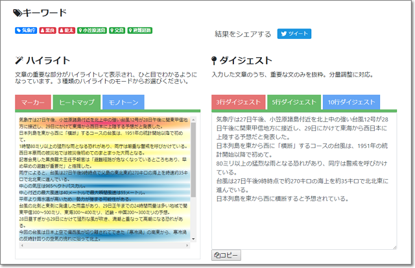Image resolution: width=415 pixels, height=268 pixels.
Task: Open the ヒートマップ highlight tab
Action: pos(75,103)
